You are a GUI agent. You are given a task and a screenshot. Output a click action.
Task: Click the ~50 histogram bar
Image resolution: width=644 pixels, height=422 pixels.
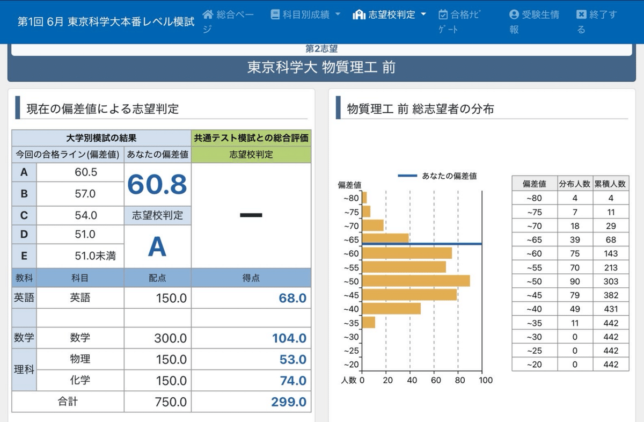416,281
